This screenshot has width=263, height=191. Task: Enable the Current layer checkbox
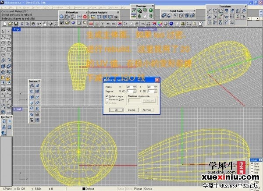coord(107,99)
